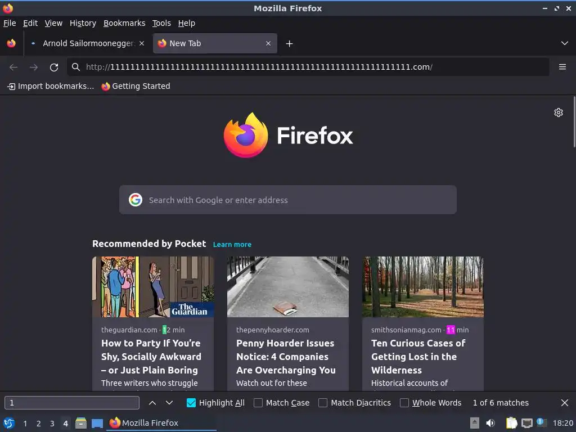Click the Google logo in search box

click(x=136, y=200)
